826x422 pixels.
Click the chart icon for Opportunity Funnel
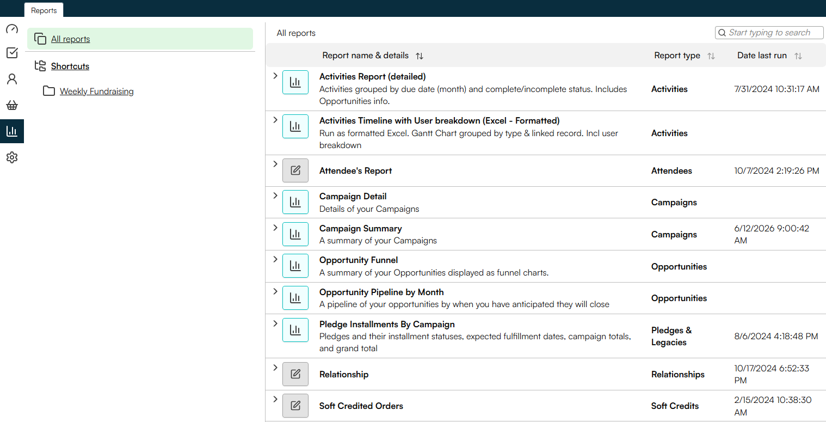[295, 266]
